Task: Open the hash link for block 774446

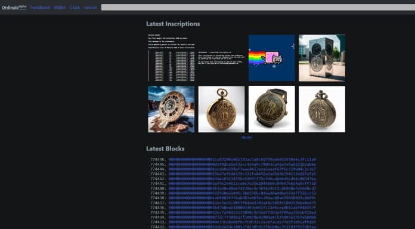Action: point(243,160)
